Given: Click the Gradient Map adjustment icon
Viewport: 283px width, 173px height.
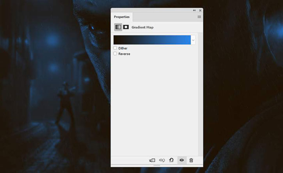Looking at the screenshot, I should [118, 27].
